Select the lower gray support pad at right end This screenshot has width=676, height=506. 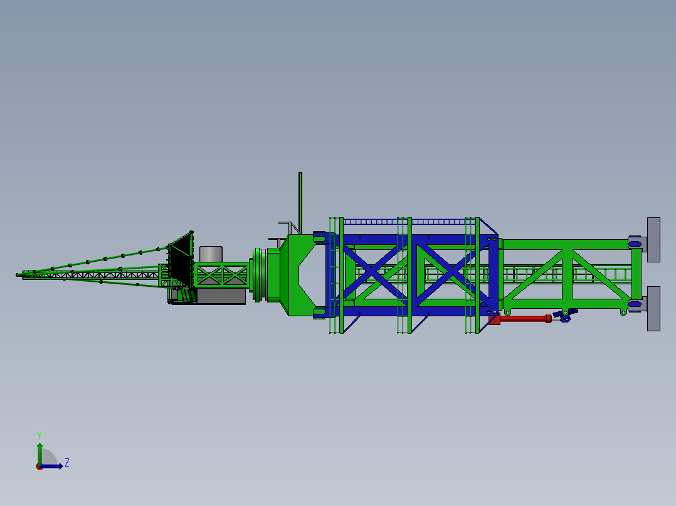(653, 309)
